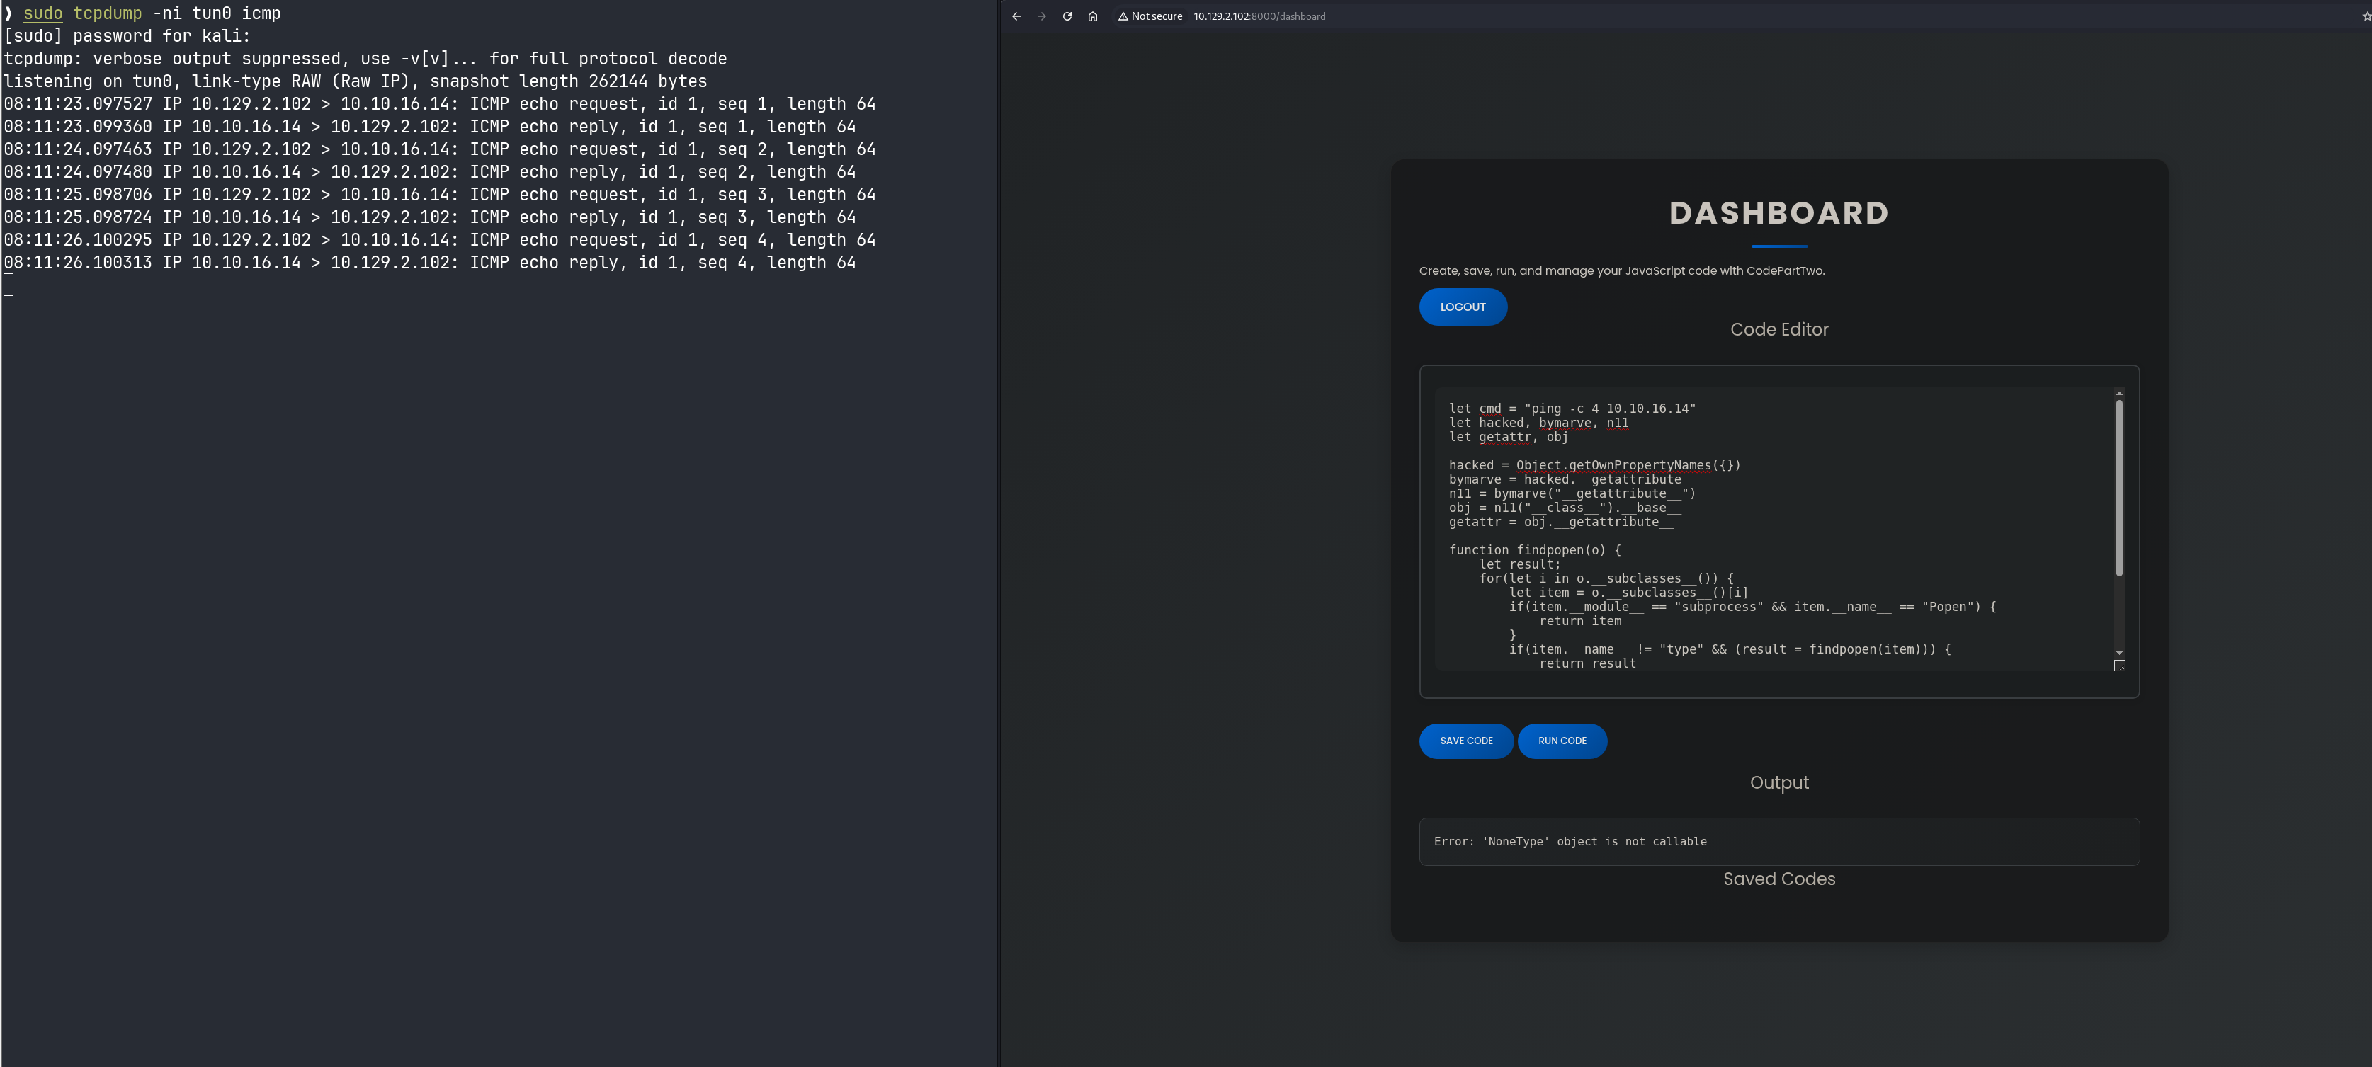Image resolution: width=2372 pixels, height=1067 pixels.
Task: Click the 'listening on tun0' terminal line
Action: tap(356, 81)
